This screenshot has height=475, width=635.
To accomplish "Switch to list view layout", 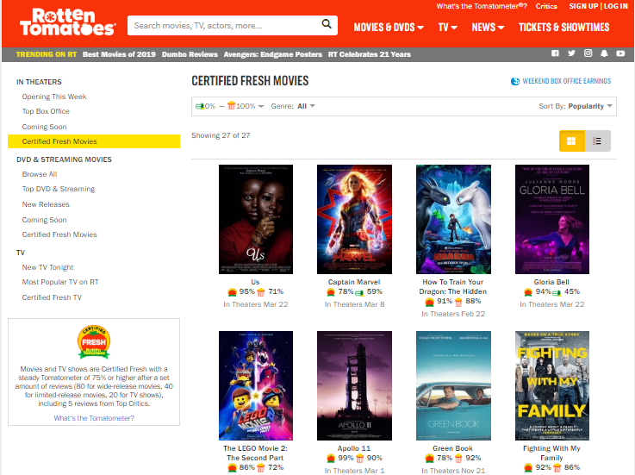I will 597,141.
